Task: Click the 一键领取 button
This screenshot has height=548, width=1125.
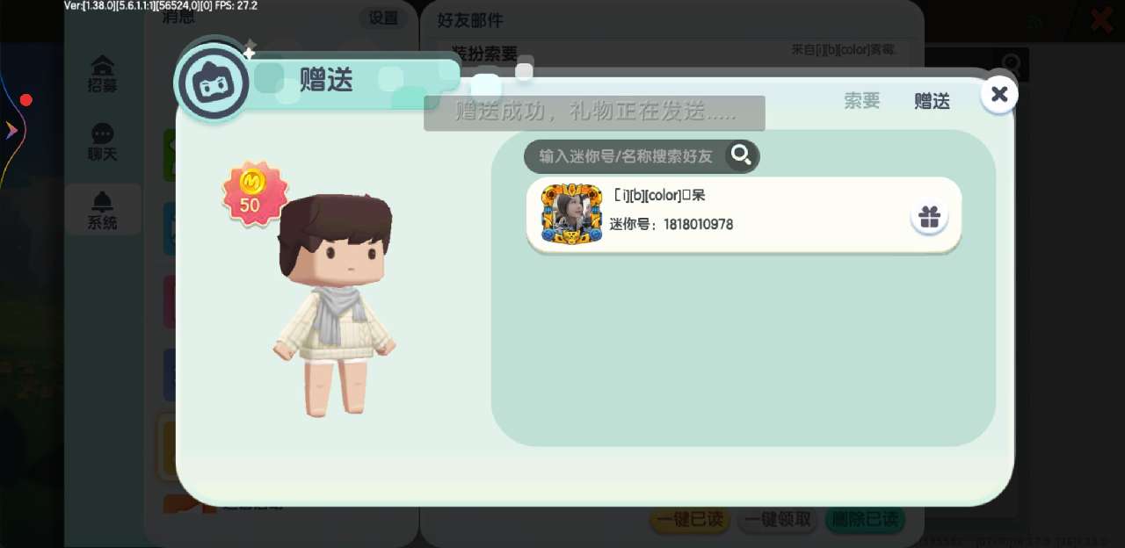Action: pyautogui.click(x=777, y=519)
